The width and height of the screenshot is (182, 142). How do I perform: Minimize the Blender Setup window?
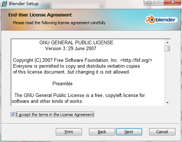(149, 2)
